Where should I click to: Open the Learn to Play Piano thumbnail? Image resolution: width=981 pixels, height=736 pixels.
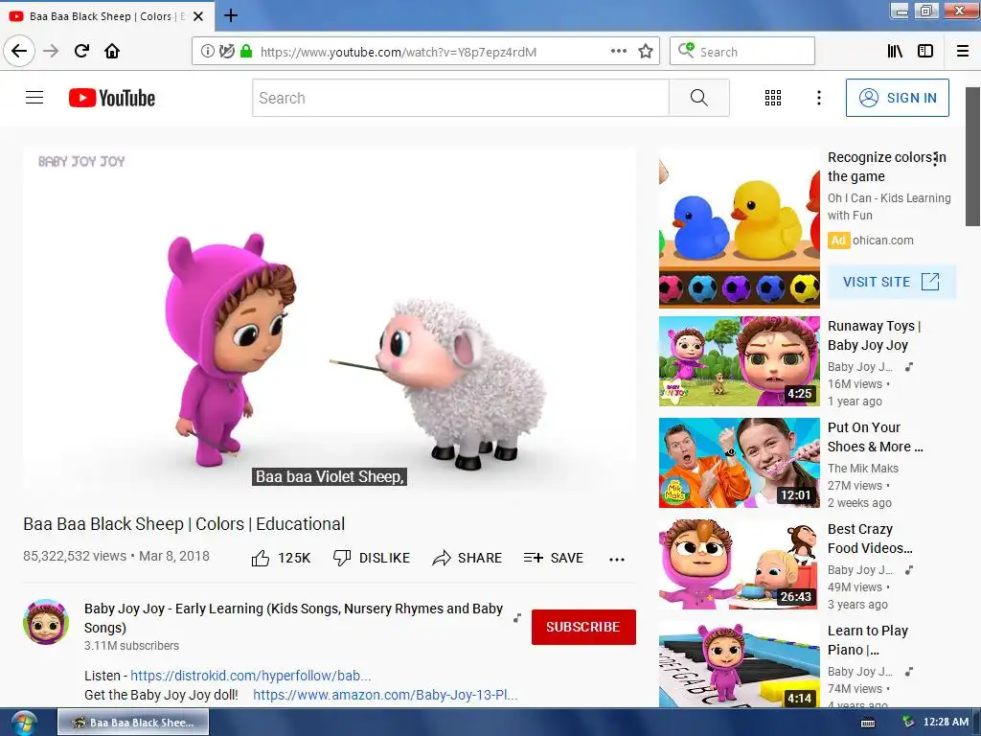pyautogui.click(x=739, y=664)
